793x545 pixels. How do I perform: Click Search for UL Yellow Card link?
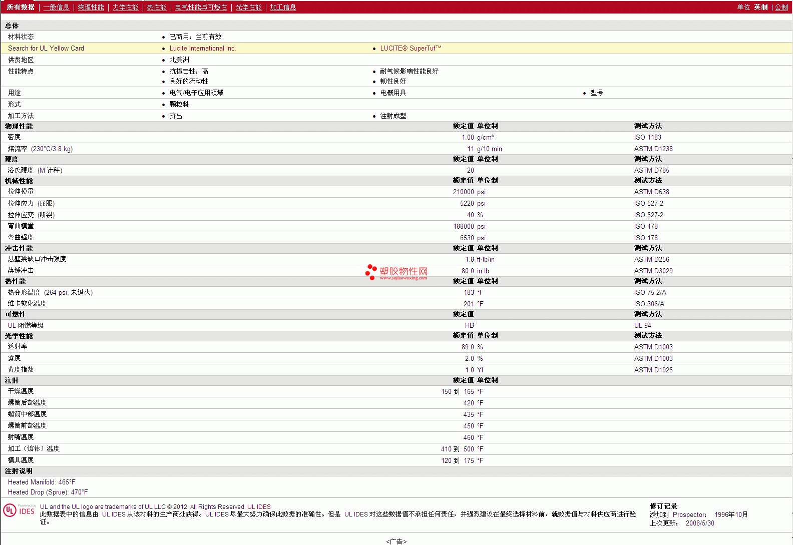tap(46, 48)
